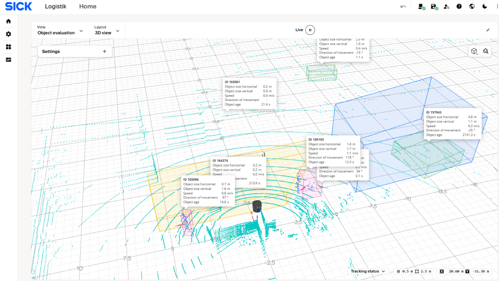
Task: Click the undo arrow icon
Action: (x=403, y=7)
